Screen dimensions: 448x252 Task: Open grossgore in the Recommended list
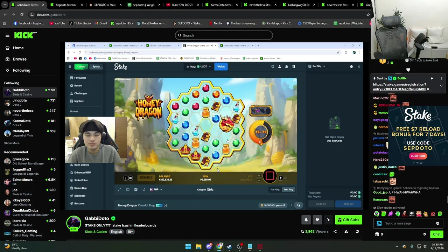click(30, 161)
